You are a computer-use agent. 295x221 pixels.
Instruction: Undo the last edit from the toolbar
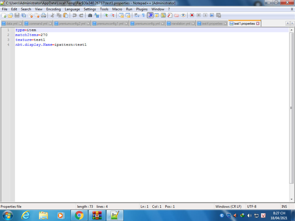tap(75, 16)
